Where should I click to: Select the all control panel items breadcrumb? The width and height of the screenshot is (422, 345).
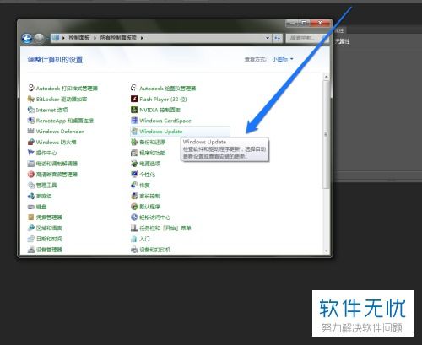click(118, 38)
